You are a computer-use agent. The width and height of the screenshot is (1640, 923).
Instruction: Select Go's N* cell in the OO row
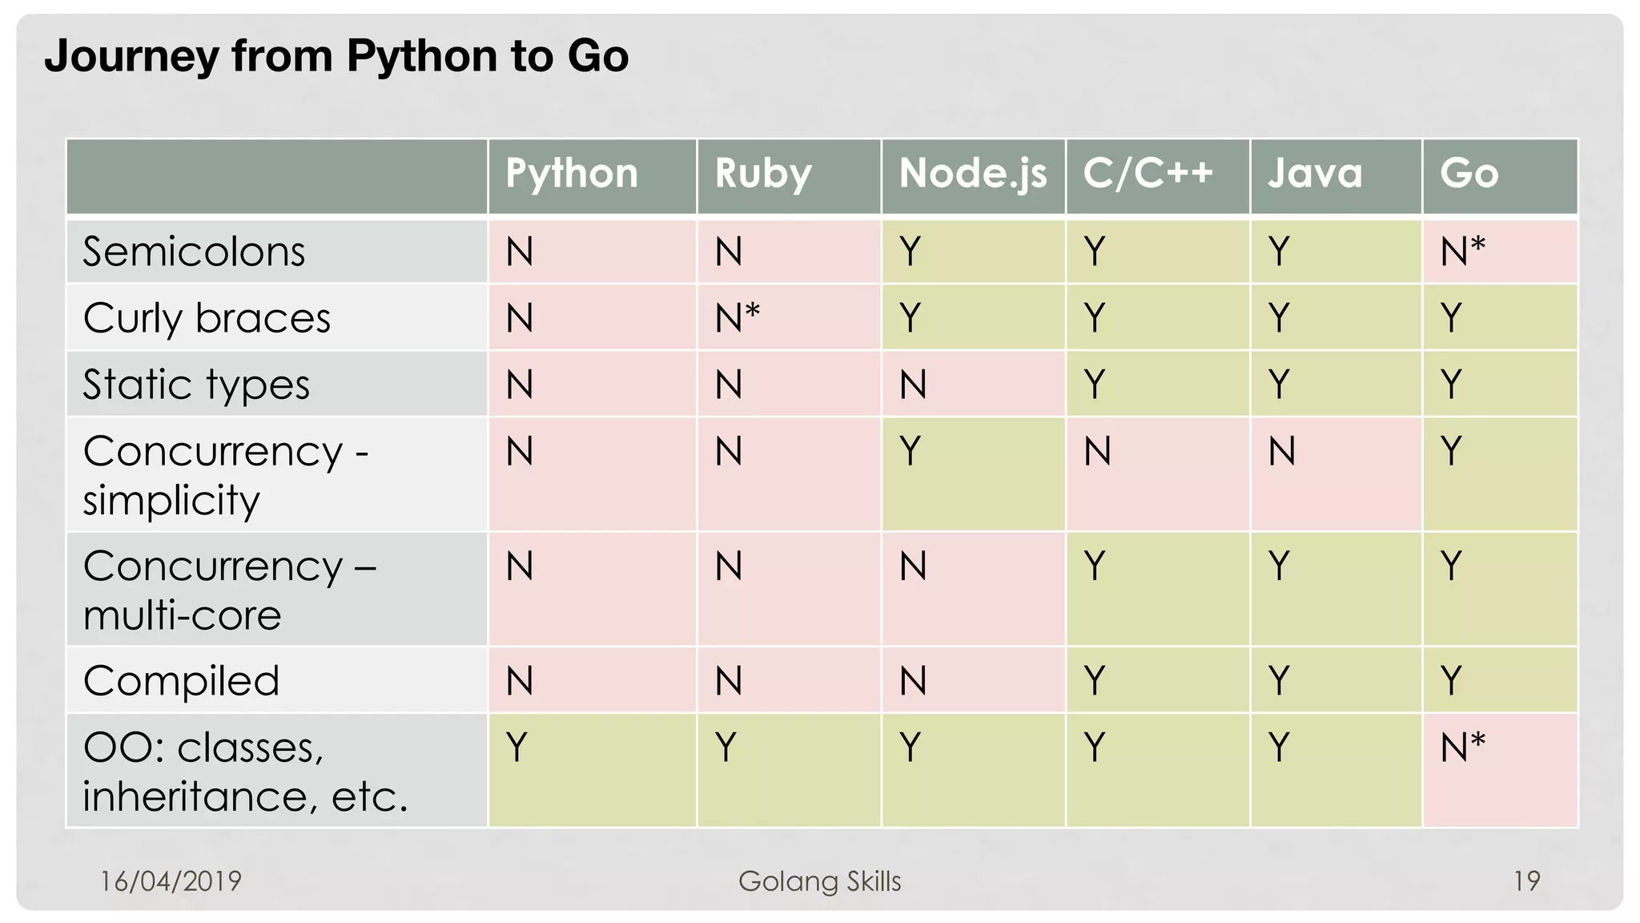1462,748
